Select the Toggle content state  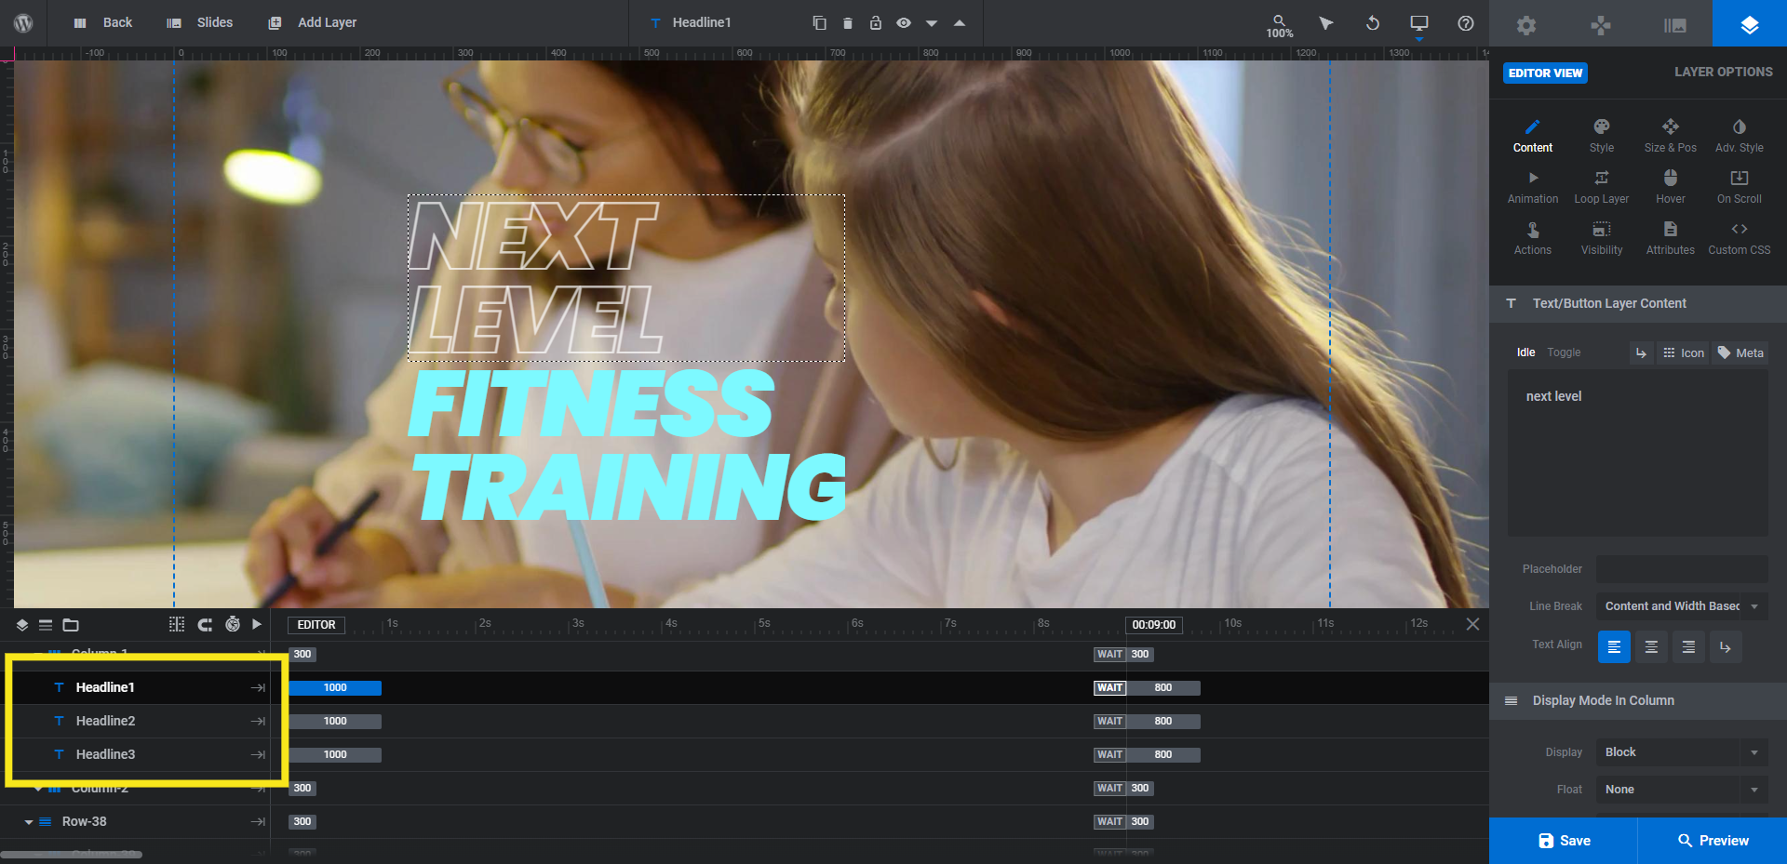(x=1564, y=352)
